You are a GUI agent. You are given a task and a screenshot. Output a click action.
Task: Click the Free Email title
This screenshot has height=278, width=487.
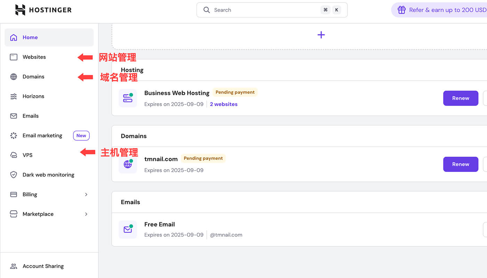click(160, 224)
